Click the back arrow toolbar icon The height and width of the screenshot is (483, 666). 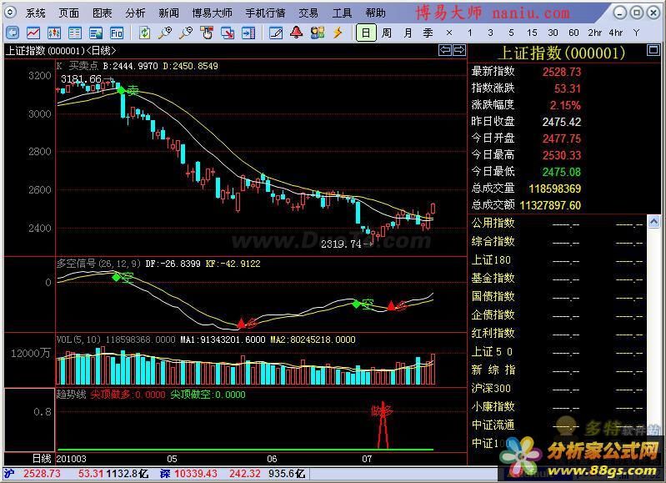(13, 33)
